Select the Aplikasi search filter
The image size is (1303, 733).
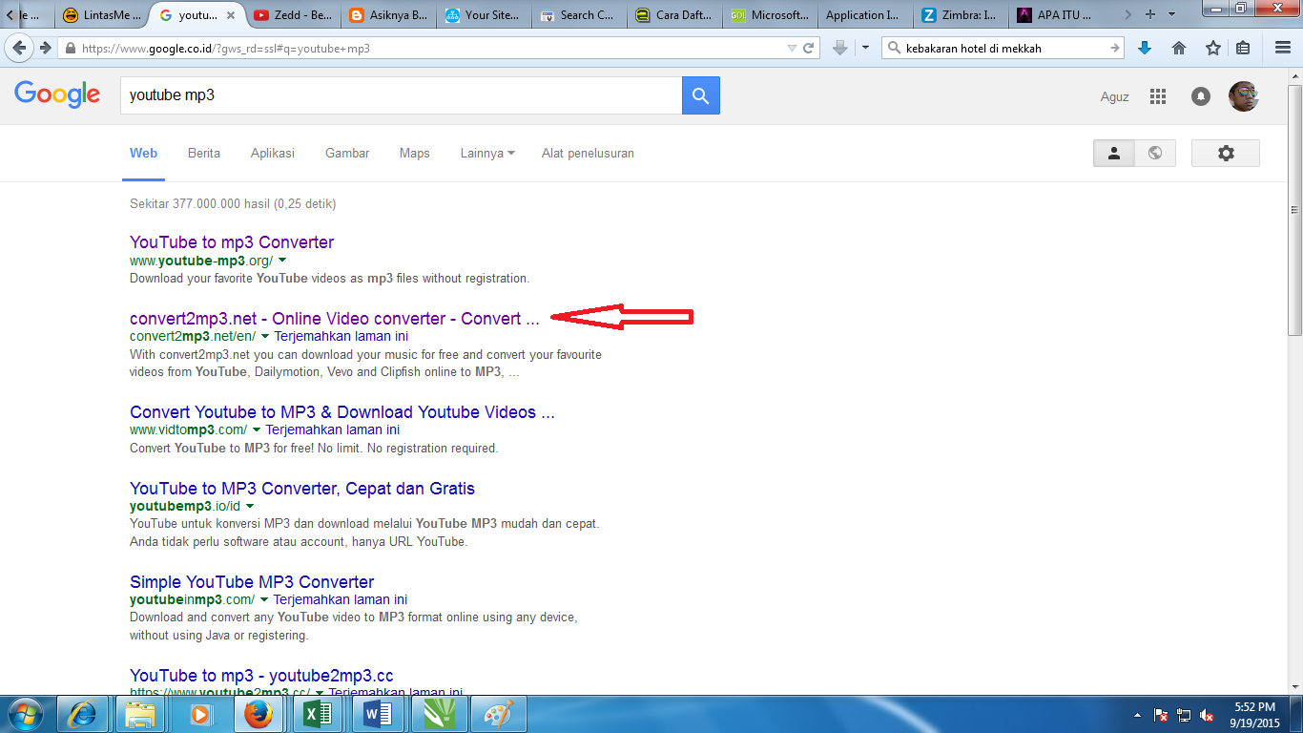click(x=273, y=153)
